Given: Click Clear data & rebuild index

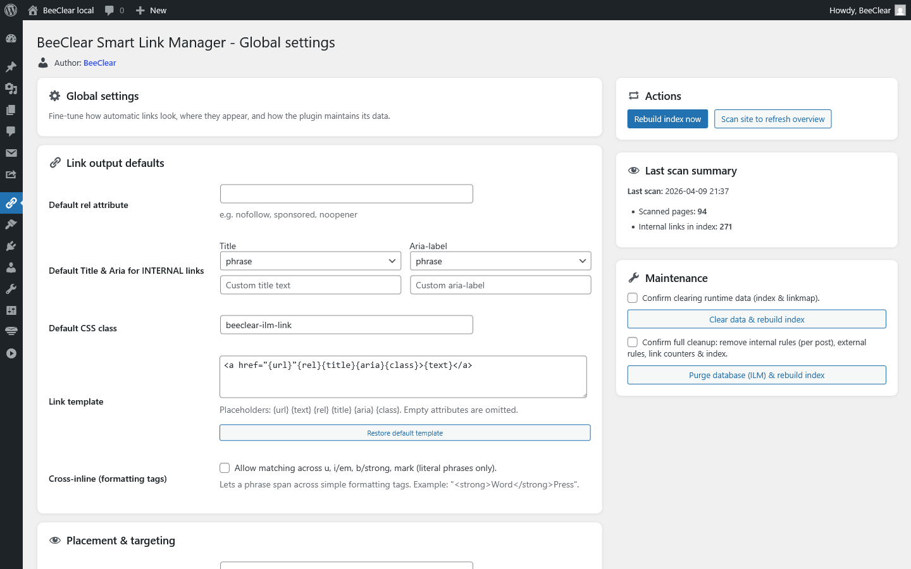Looking at the screenshot, I should (757, 319).
